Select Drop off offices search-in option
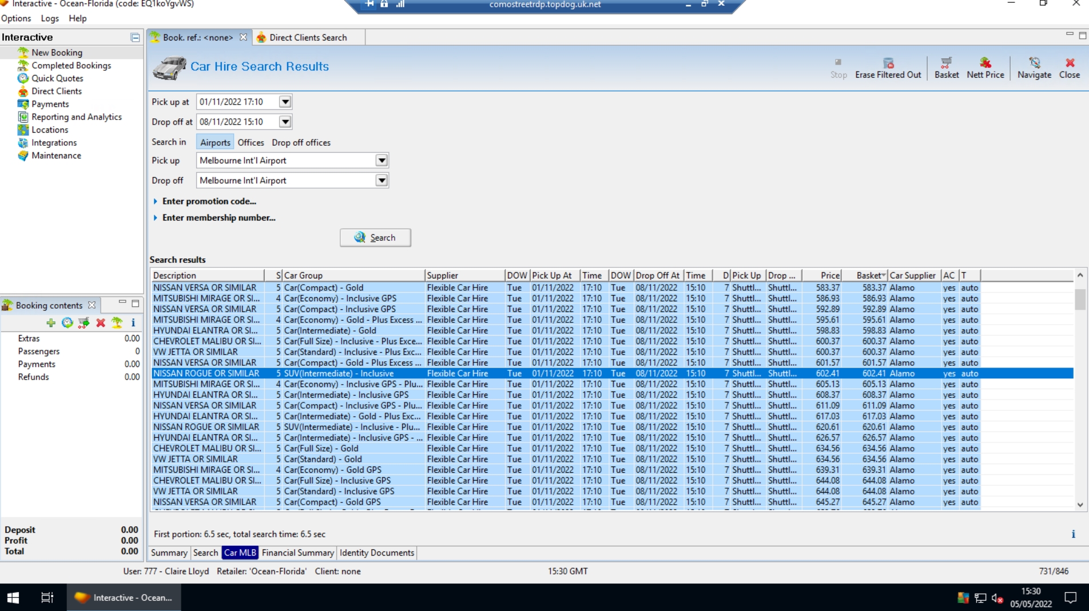1089x611 pixels. click(301, 142)
